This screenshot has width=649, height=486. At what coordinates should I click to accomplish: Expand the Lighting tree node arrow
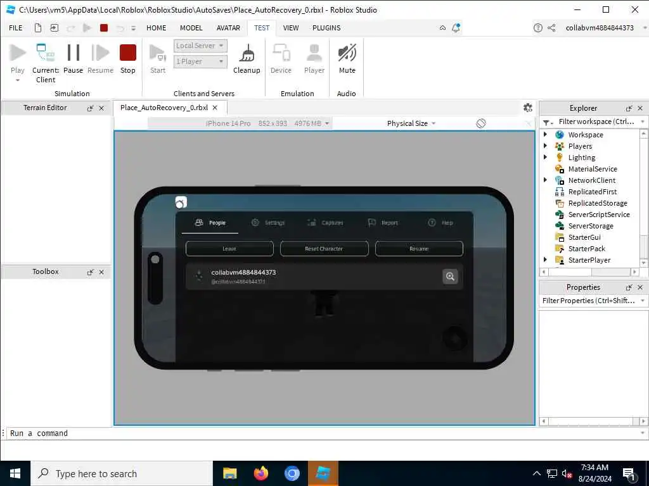point(545,157)
